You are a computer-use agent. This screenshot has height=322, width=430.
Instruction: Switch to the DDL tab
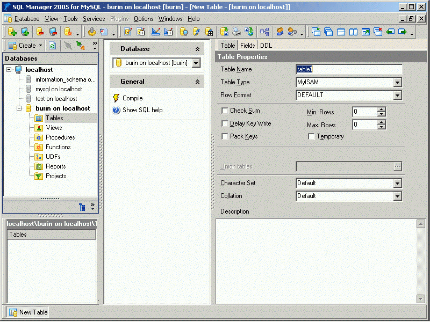266,46
